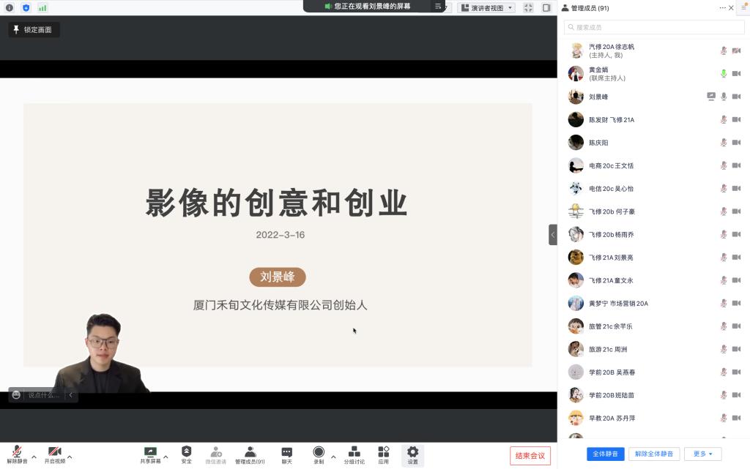Click the camera icon for 黄金娟
The height and width of the screenshot is (469, 750).
pyautogui.click(x=736, y=74)
